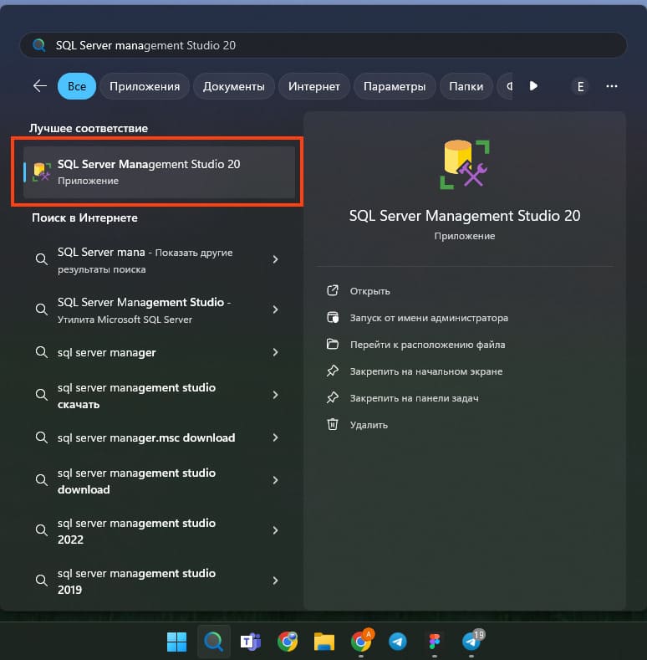Viewport: 647px width, 660px height.
Task: Switch to the Документы filter tab
Action: [234, 86]
